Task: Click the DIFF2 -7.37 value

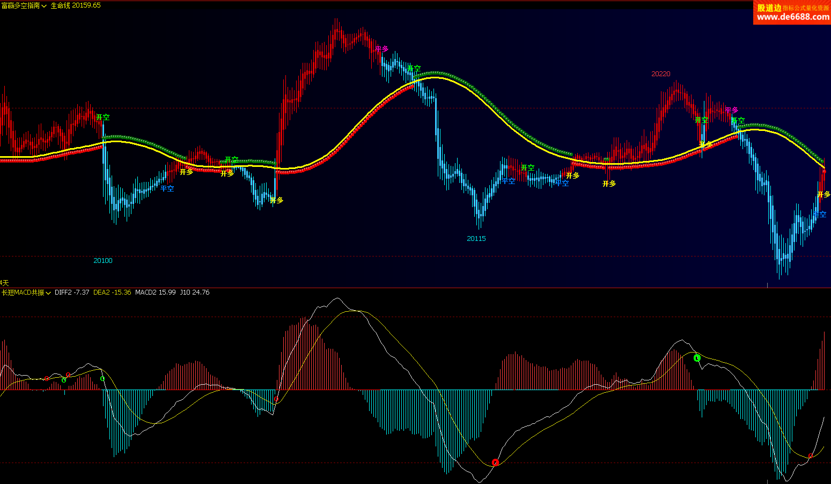Action: click(x=72, y=292)
